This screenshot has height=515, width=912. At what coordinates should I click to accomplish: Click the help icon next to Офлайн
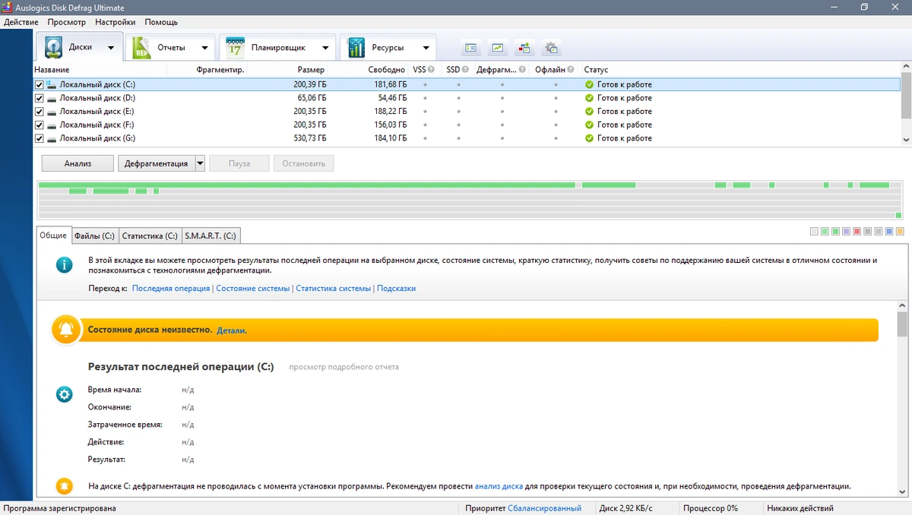coord(572,70)
